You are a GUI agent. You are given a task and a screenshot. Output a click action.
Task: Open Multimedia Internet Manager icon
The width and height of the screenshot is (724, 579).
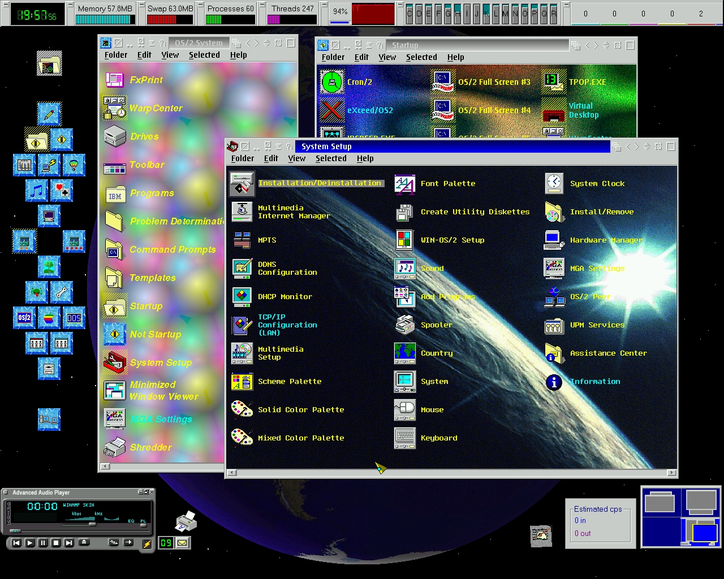point(242,211)
